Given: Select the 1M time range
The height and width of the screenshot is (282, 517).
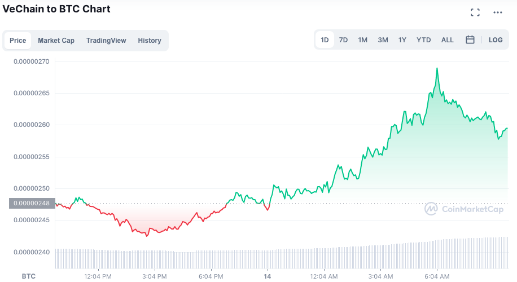Looking at the screenshot, I should (x=363, y=40).
